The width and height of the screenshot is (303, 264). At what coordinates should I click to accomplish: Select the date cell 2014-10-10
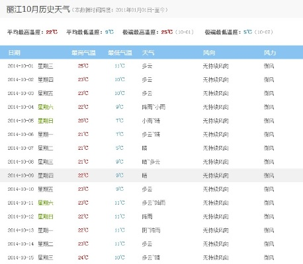point(21,189)
